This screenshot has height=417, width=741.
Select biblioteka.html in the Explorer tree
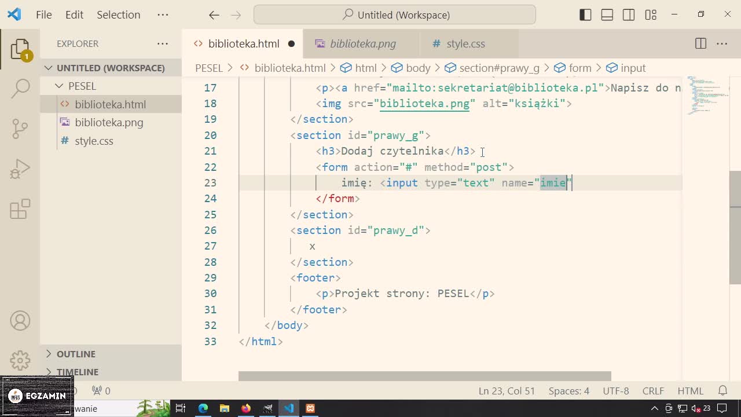[111, 104]
